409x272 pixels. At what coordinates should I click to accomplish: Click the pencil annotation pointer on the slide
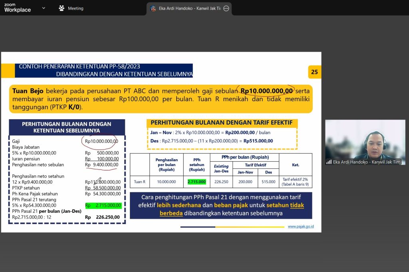tap(97, 181)
